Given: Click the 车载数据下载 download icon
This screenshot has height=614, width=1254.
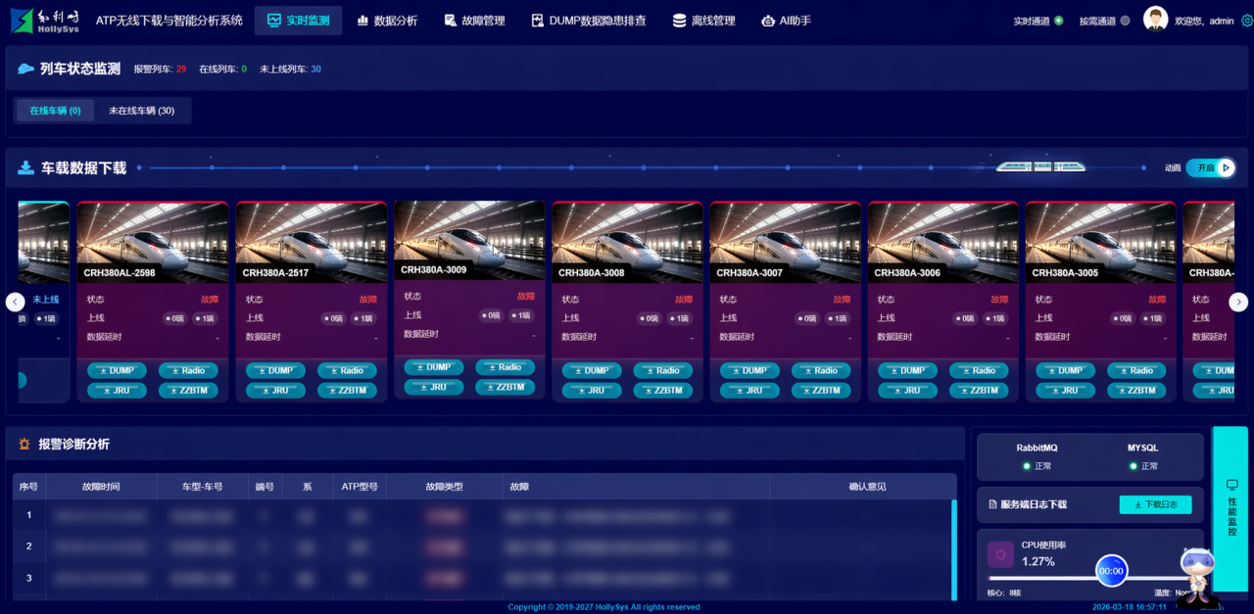Looking at the screenshot, I should point(26,168).
